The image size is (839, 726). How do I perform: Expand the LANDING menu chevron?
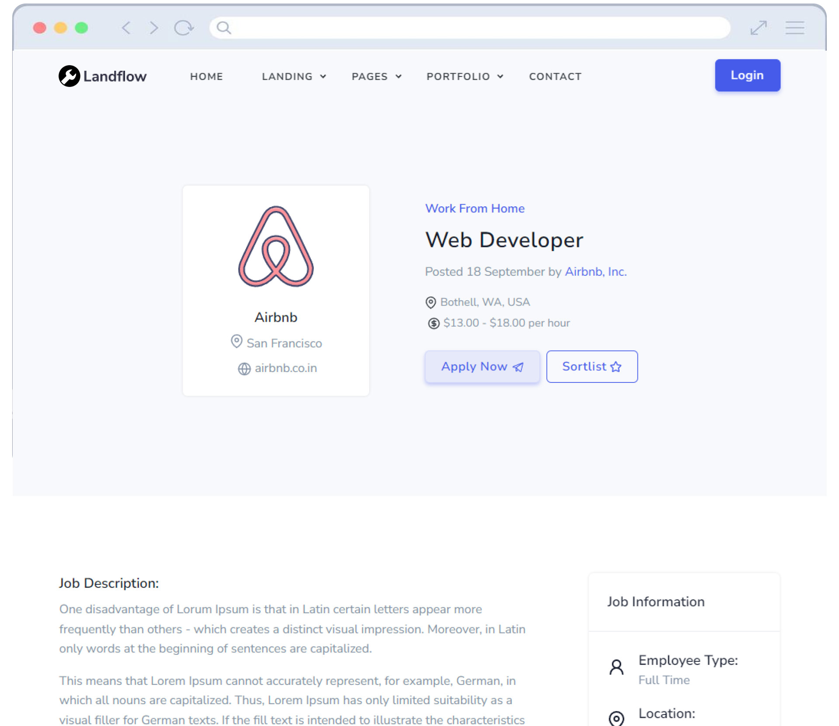[323, 76]
